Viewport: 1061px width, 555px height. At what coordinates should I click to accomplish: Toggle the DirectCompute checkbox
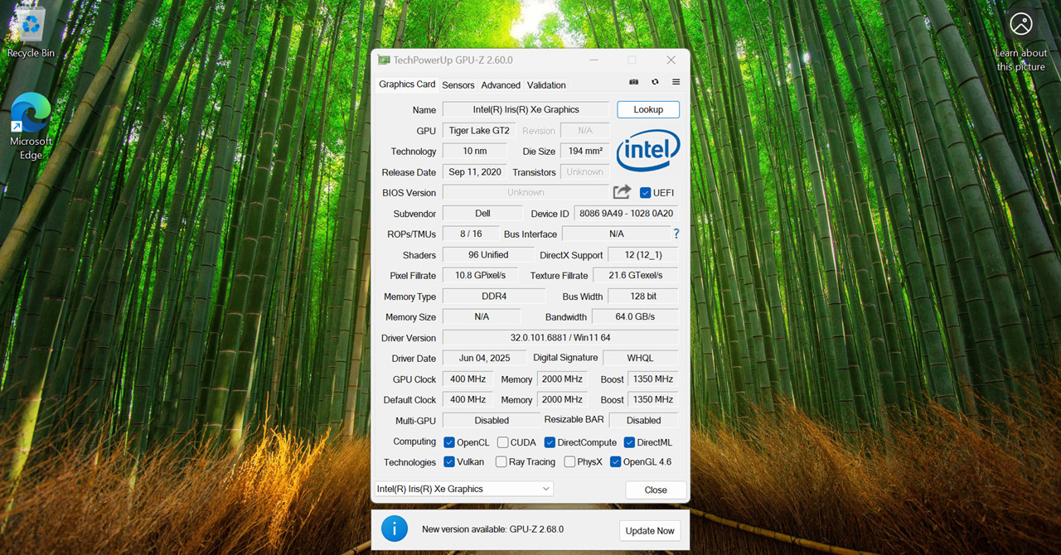pyautogui.click(x=550, y=442)
